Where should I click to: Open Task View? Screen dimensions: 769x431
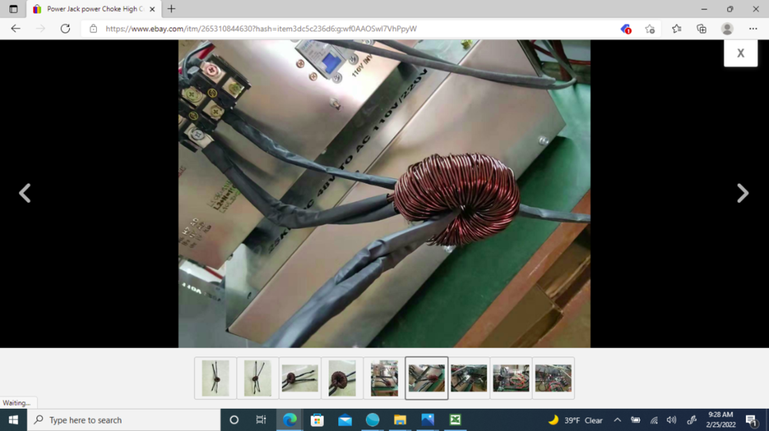point(261,419)
